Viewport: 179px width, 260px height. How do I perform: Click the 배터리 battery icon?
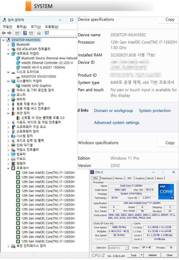[x=13, y=99]
